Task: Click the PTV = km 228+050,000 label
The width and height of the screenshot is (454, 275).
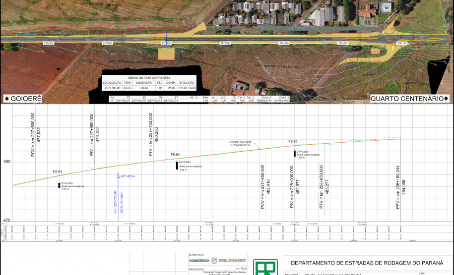Action: (x=321, y=187)
